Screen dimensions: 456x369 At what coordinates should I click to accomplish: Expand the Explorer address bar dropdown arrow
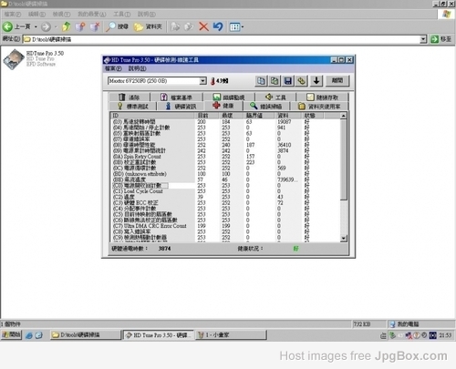[x=423, y=39]
